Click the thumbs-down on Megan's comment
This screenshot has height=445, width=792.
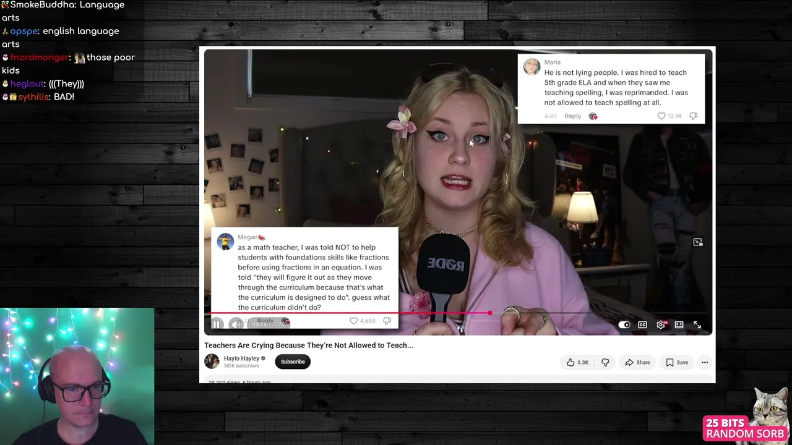387,321
